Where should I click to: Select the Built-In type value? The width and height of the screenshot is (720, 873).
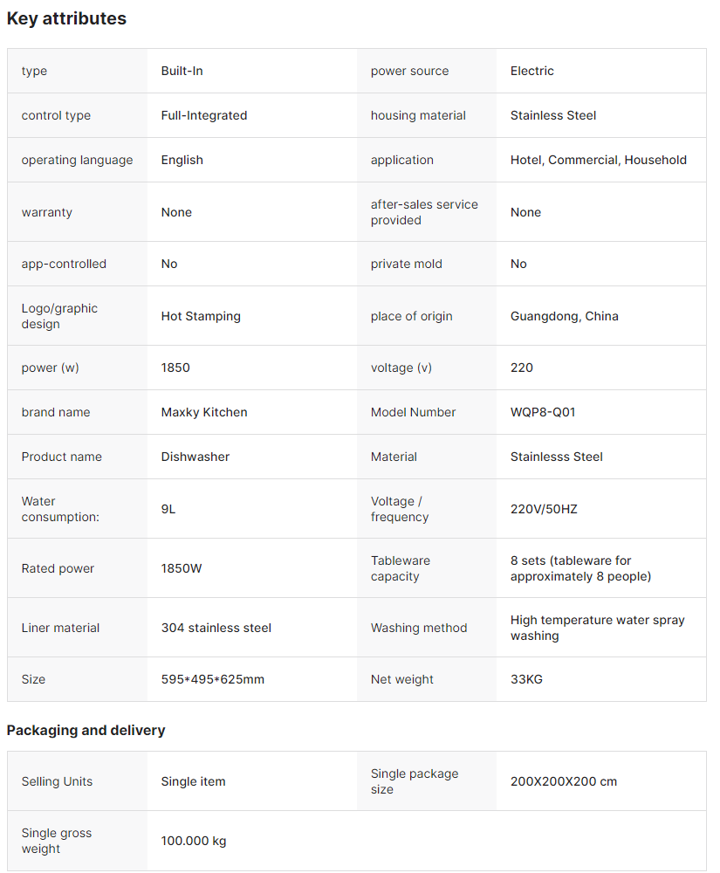[182, 71]
